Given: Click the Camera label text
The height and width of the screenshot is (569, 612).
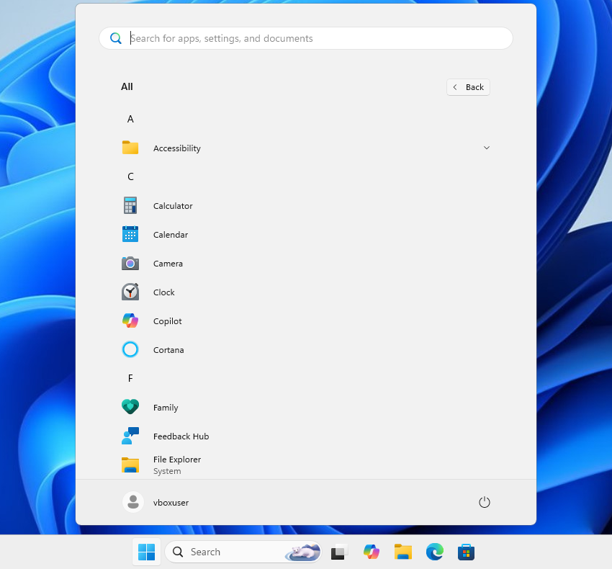Looking at the screenshot, I should (168, 264).
